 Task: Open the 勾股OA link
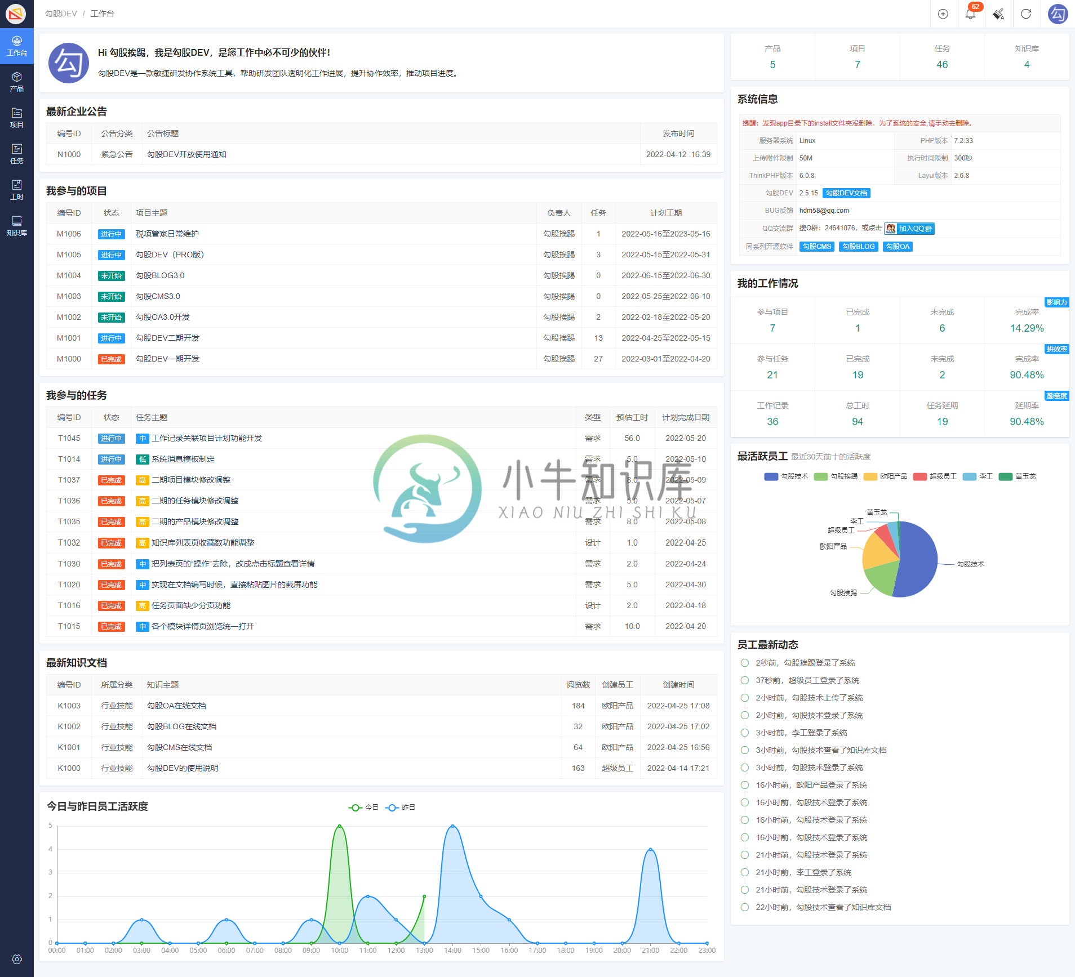pos(898,247)
